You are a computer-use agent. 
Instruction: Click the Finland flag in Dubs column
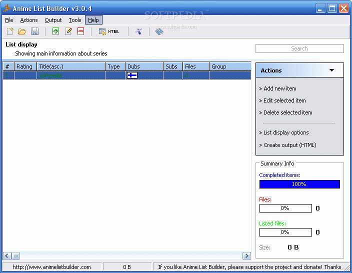tap(132, 75)
